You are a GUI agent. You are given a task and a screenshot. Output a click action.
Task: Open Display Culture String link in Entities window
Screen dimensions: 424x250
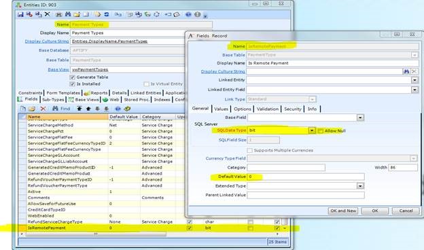(47, 41)
